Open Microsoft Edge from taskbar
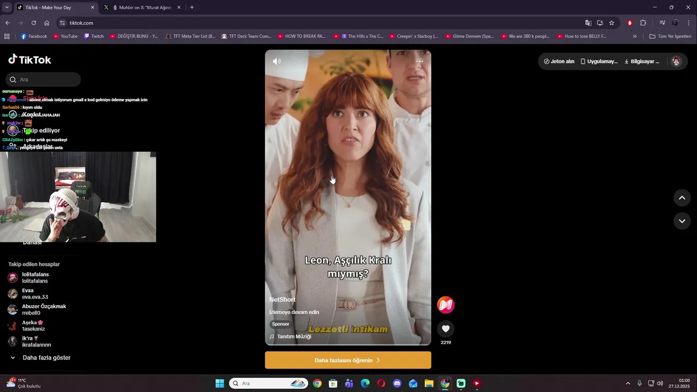697x392 pixels. point(365,383)
